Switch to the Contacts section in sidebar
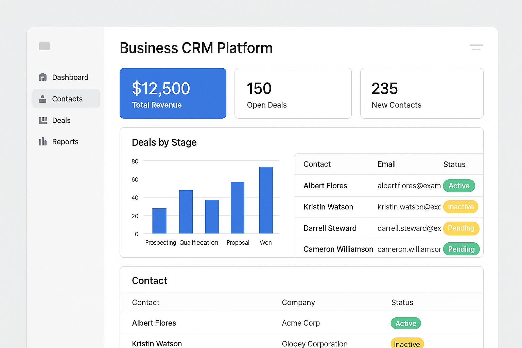 click(67, 99)
